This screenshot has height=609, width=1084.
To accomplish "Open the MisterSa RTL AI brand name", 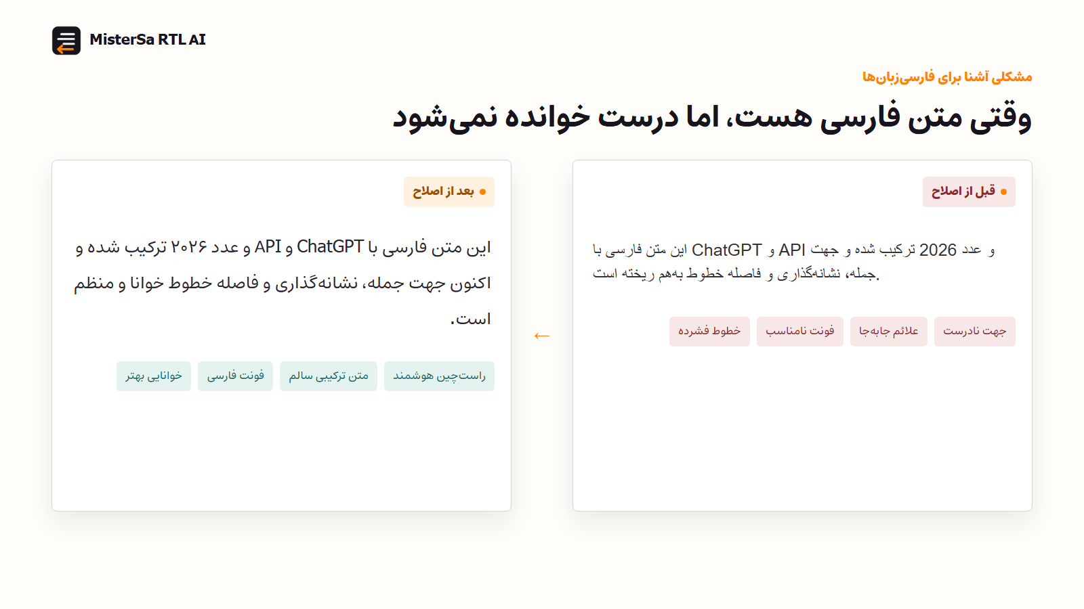I will (x=147, y=40).
